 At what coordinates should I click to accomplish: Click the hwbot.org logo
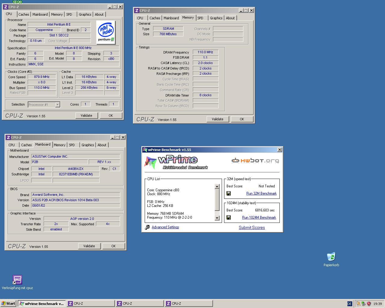click(x=255, y=160)
